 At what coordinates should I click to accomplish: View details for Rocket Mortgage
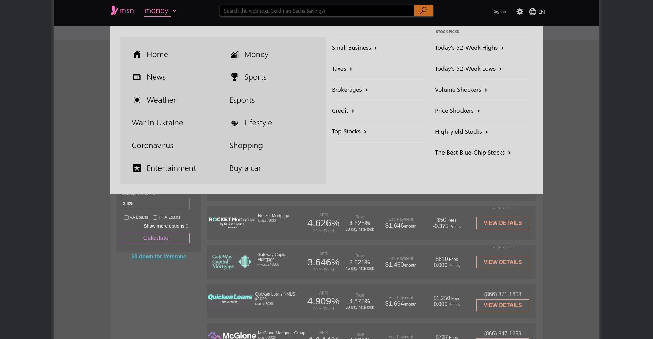503,223
